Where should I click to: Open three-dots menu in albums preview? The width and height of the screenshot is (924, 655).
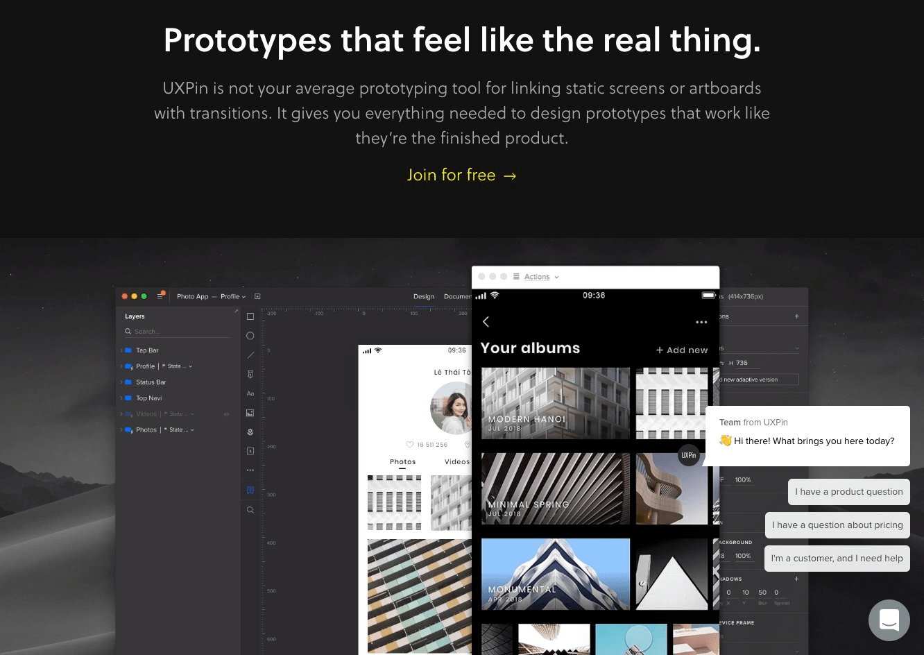click(701, 322)
